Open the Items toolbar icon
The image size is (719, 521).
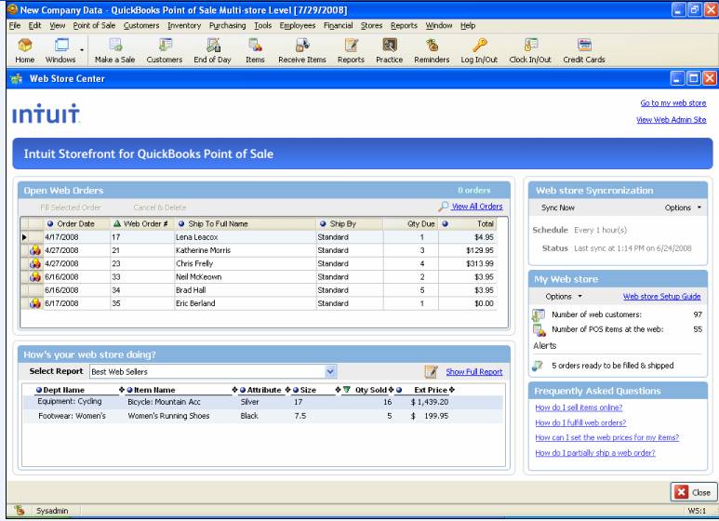[255, 50]
